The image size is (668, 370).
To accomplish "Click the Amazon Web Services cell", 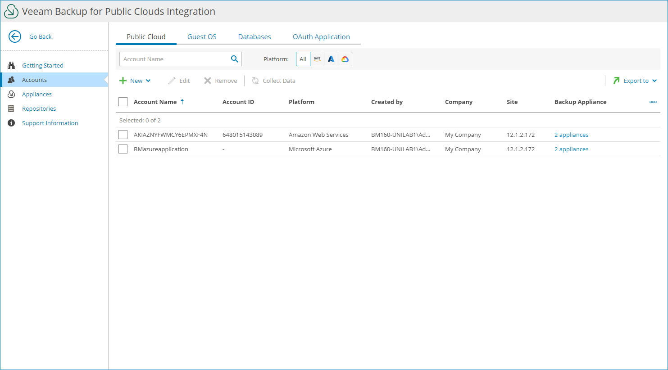I will (318, 135).
